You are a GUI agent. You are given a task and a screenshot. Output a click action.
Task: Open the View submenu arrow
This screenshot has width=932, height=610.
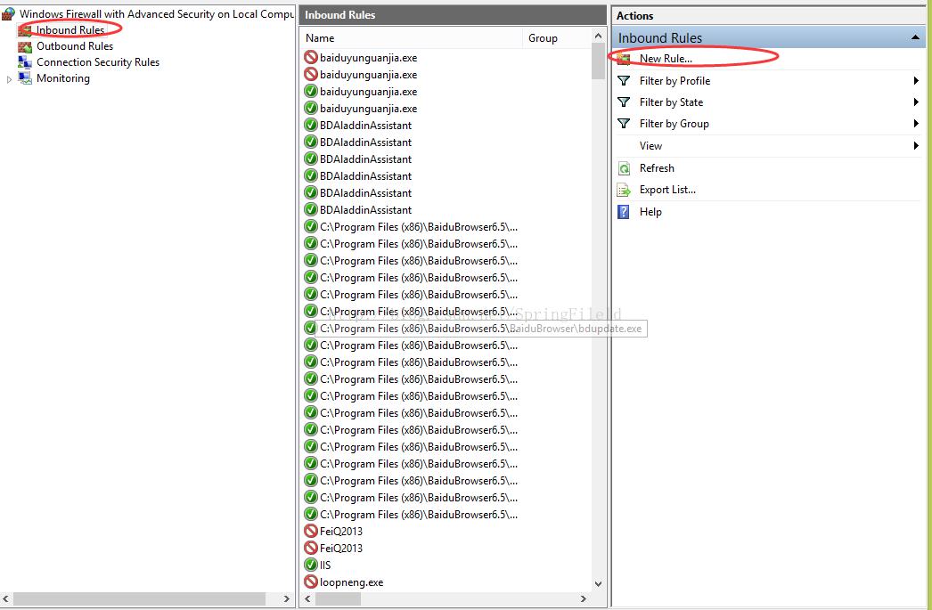click(x=916, y=145)
